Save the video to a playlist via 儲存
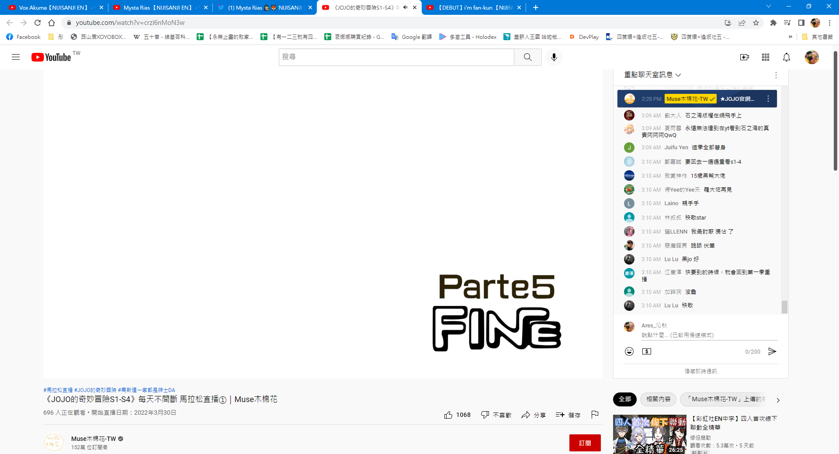The width and height of the screenshot is (839, 454). (568, 415)
